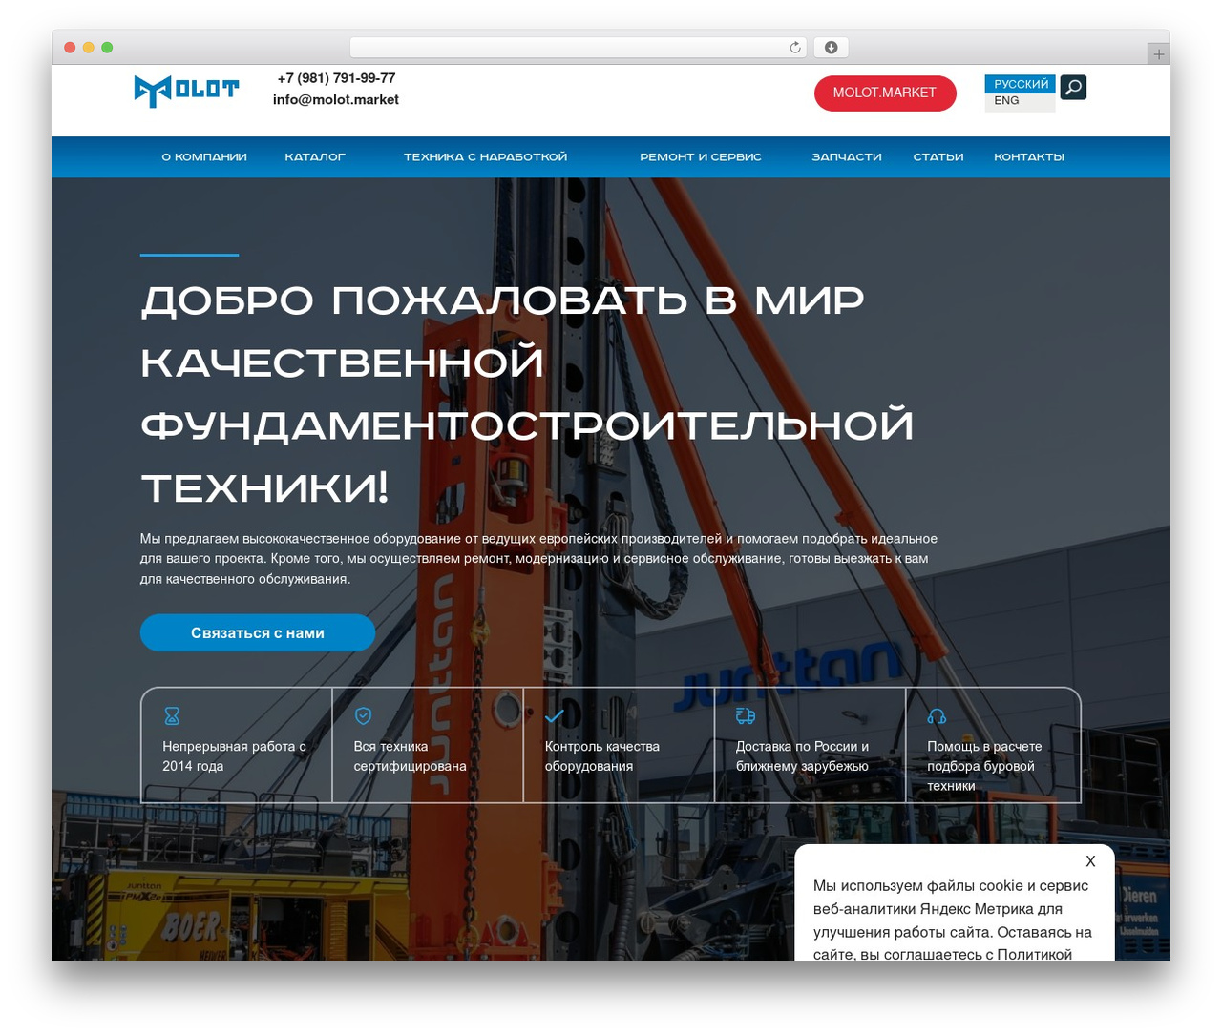This screenshot has height=1034, width=1222.
Task: Switch language to Русский
Action: tap(1021, 84)
